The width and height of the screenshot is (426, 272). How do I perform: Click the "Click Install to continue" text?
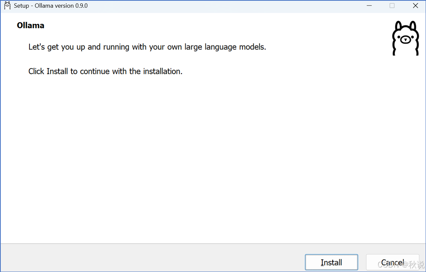click(x=106, y=72)
